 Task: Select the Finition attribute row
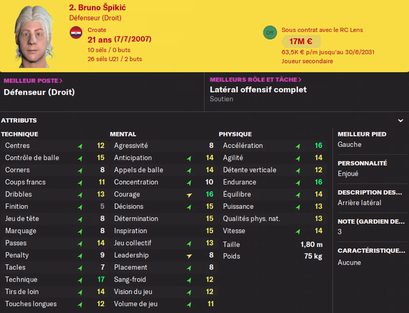(x=55, y=206)
